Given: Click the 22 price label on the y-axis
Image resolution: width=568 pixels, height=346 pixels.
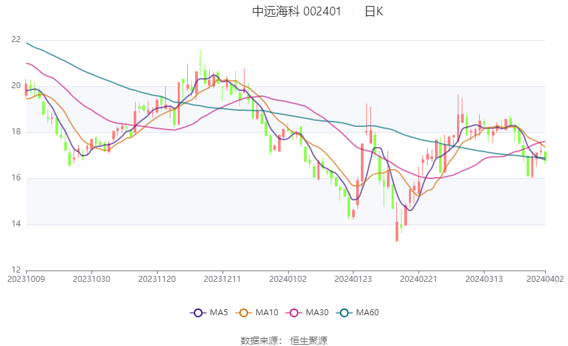Looking at the screenshot, I should (16, 40).
